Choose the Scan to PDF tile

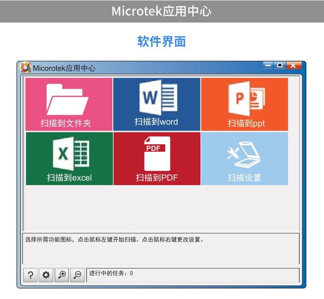tap(157, 159)
